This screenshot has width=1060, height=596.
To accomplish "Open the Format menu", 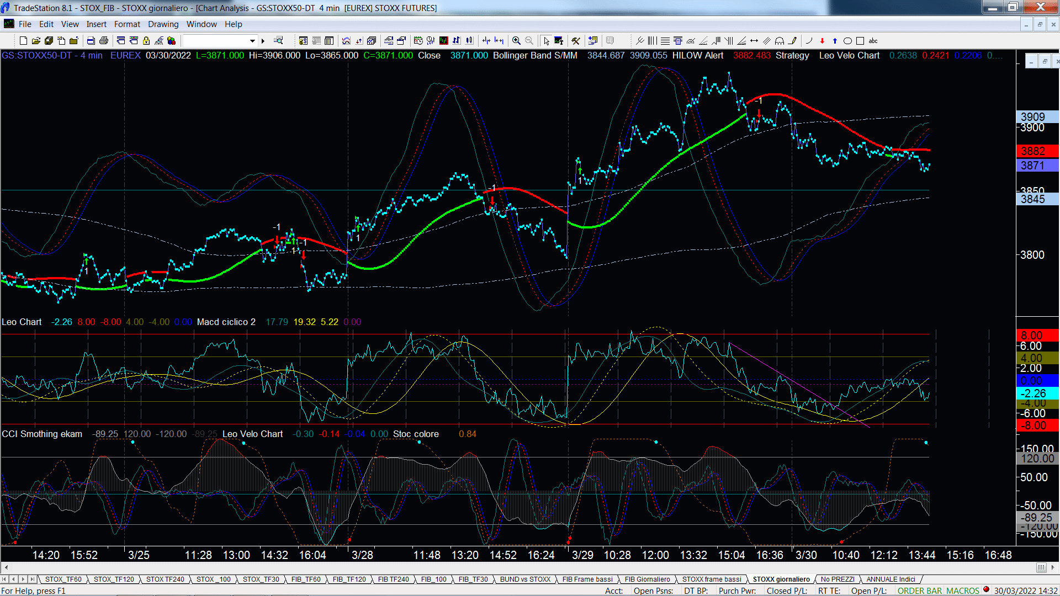I will pos(127,24).
